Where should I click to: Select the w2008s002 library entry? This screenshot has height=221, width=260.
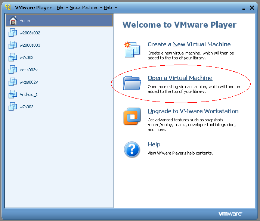(59, 33)
